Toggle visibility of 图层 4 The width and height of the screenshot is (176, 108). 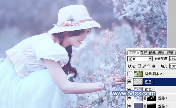click(x=129, y=98)
